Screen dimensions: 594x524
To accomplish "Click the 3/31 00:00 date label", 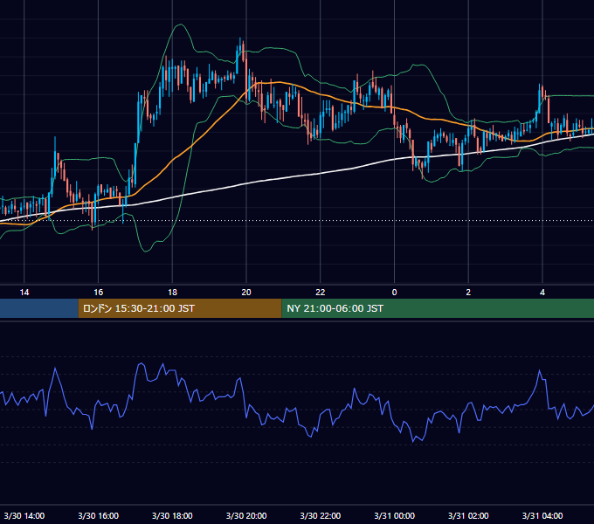I will coord(394,515).
